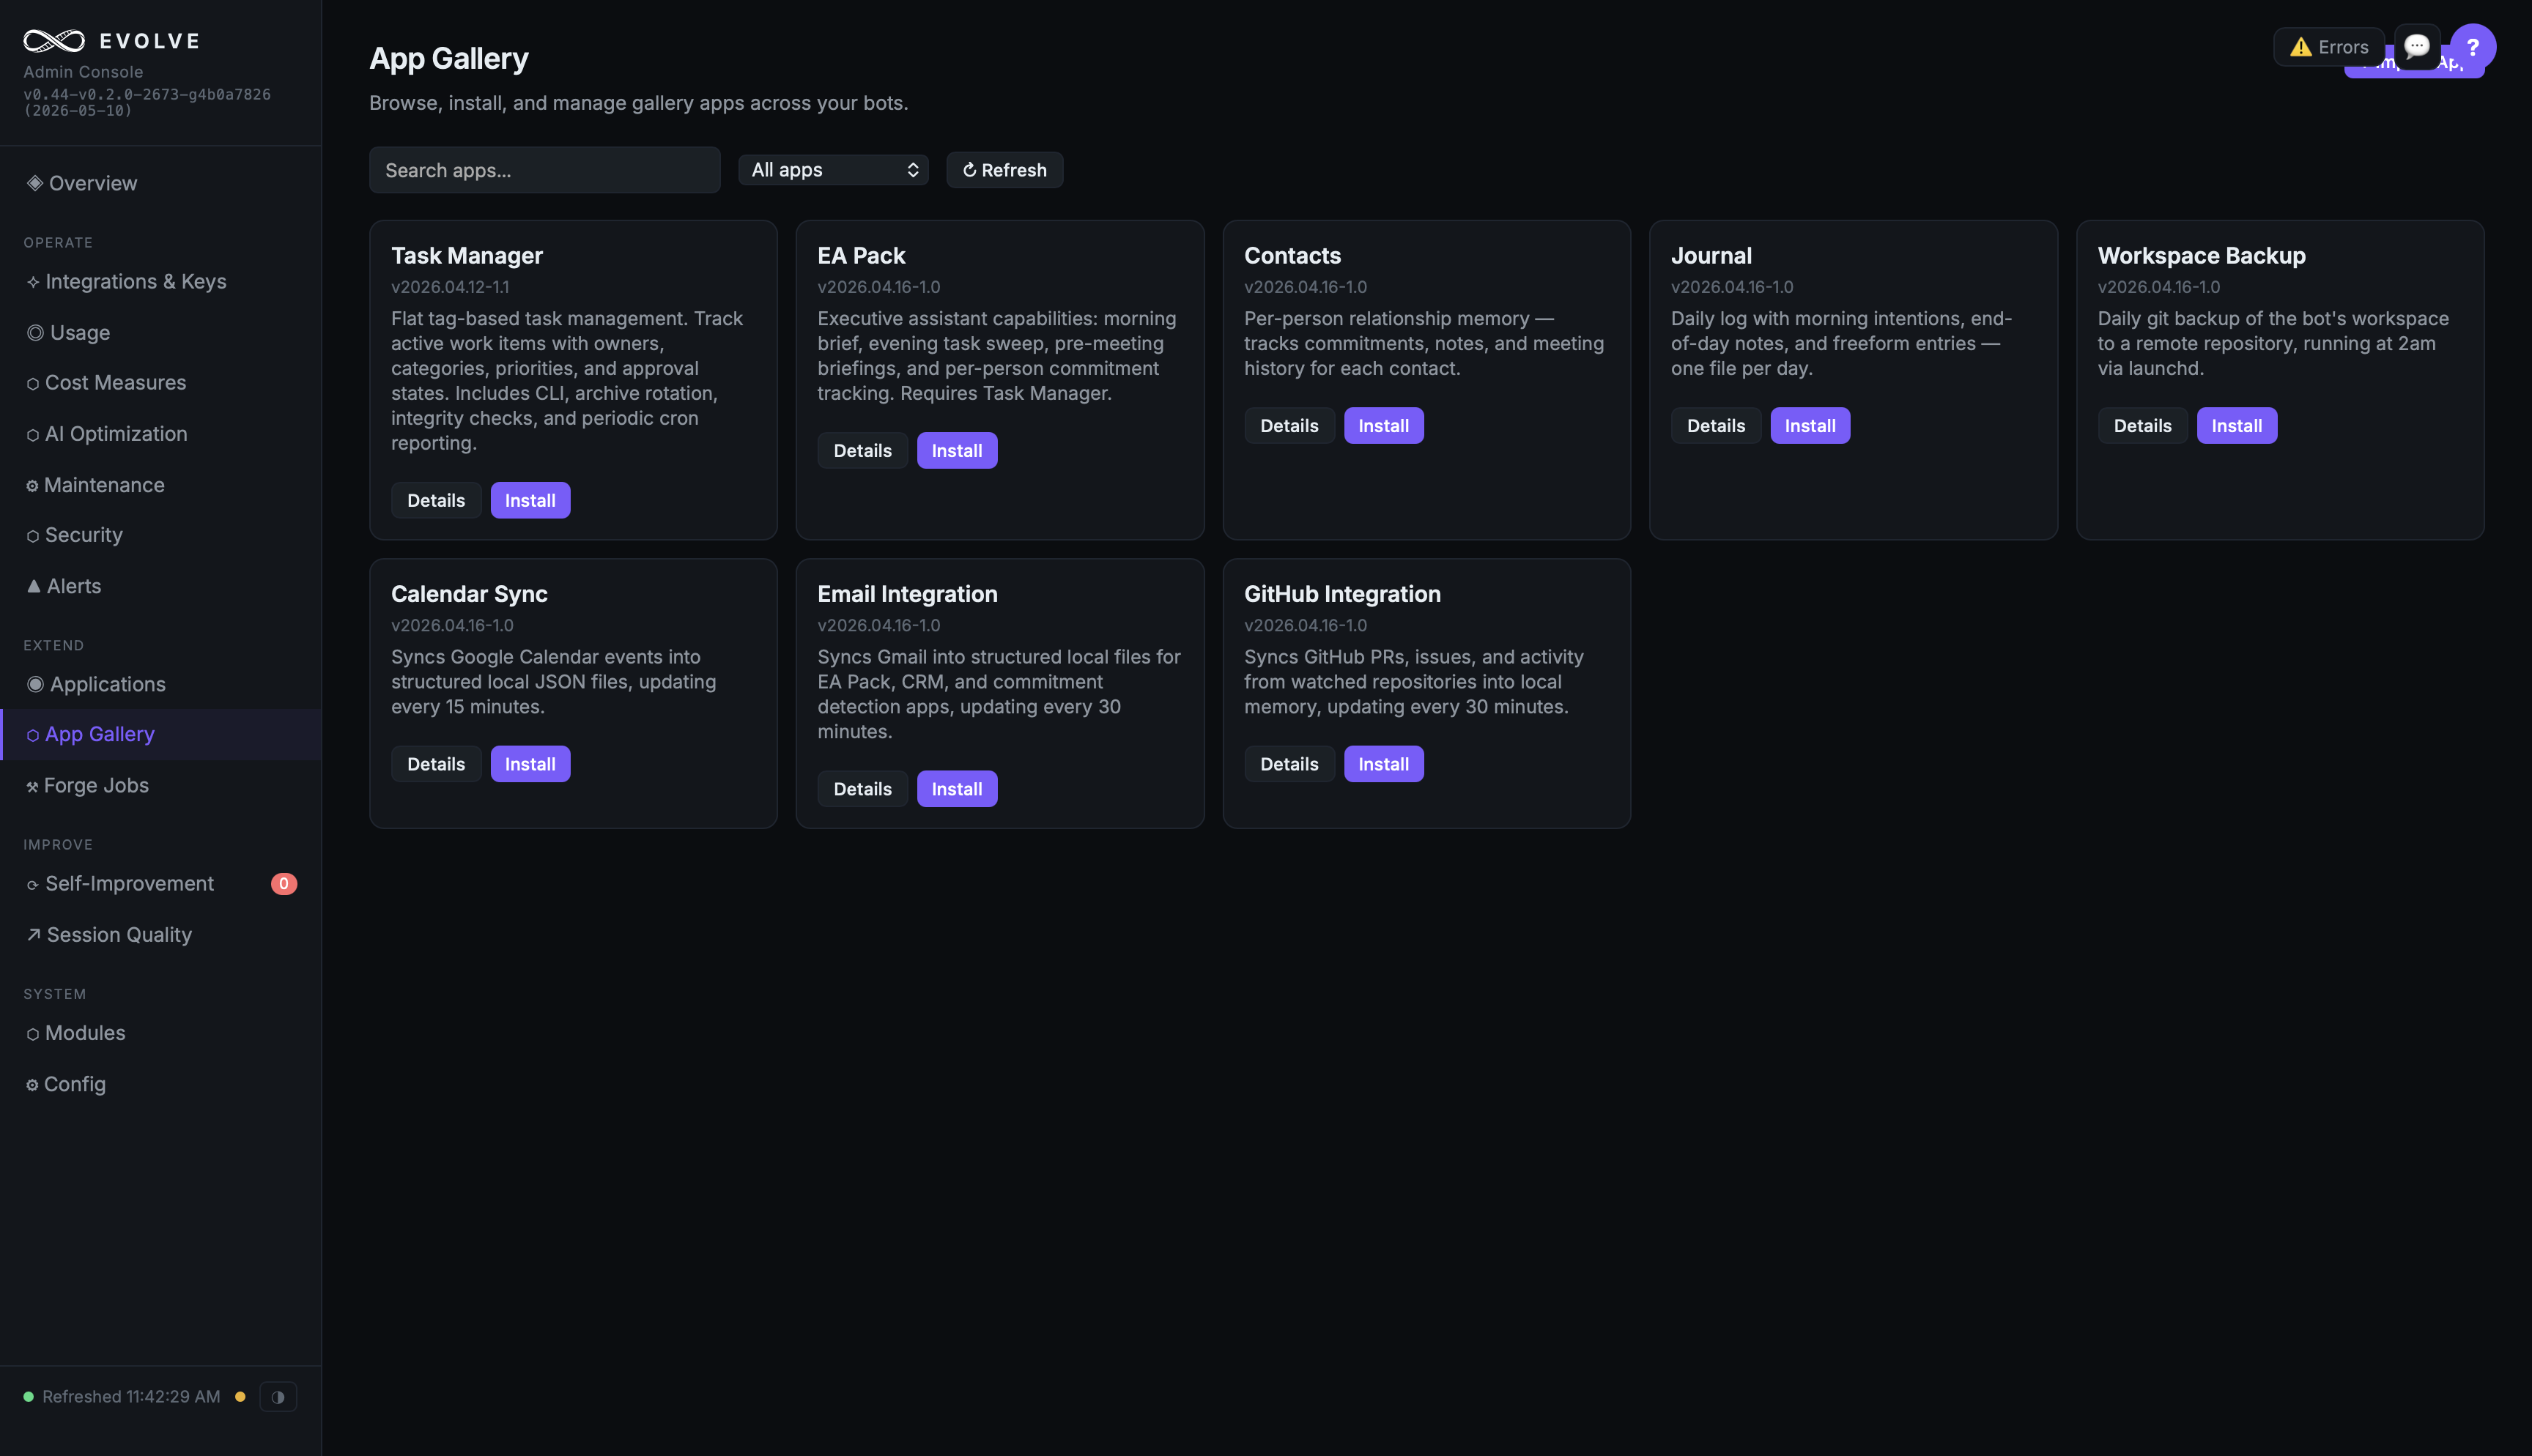The image size is (2532, 1456).
Task: Open the chat speech bubble icon
Action: [x=2417, y=46]
